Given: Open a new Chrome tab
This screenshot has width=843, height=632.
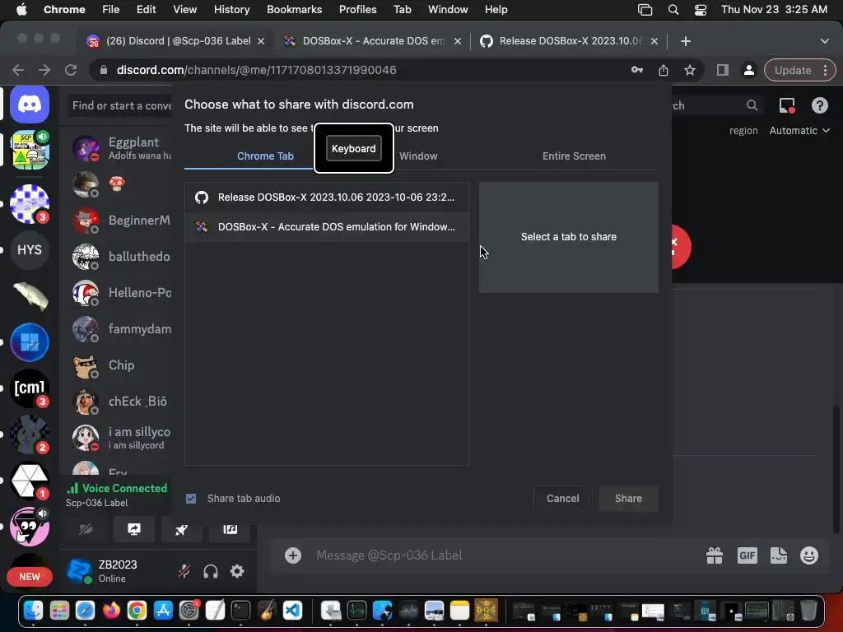Looking at the screenshot, I should 686,41.
